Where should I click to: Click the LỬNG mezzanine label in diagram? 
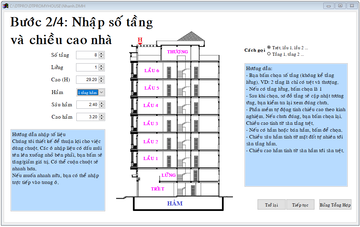(x=169, y=175)
